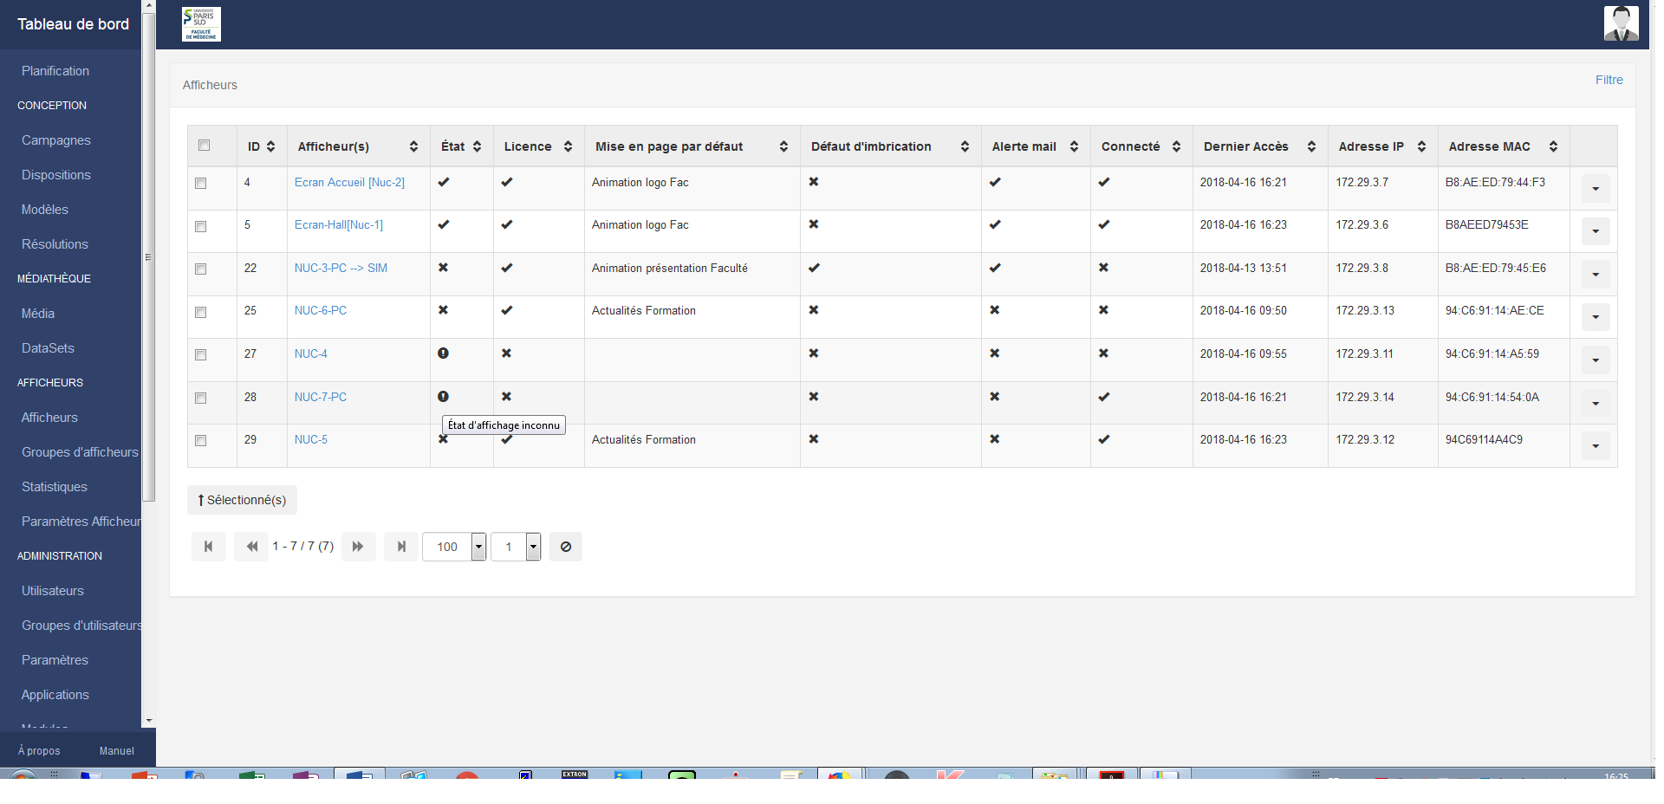Open the page size 100 dropdown
Image resolution: width=1664 pixels, height=804 pixels.
454,547
